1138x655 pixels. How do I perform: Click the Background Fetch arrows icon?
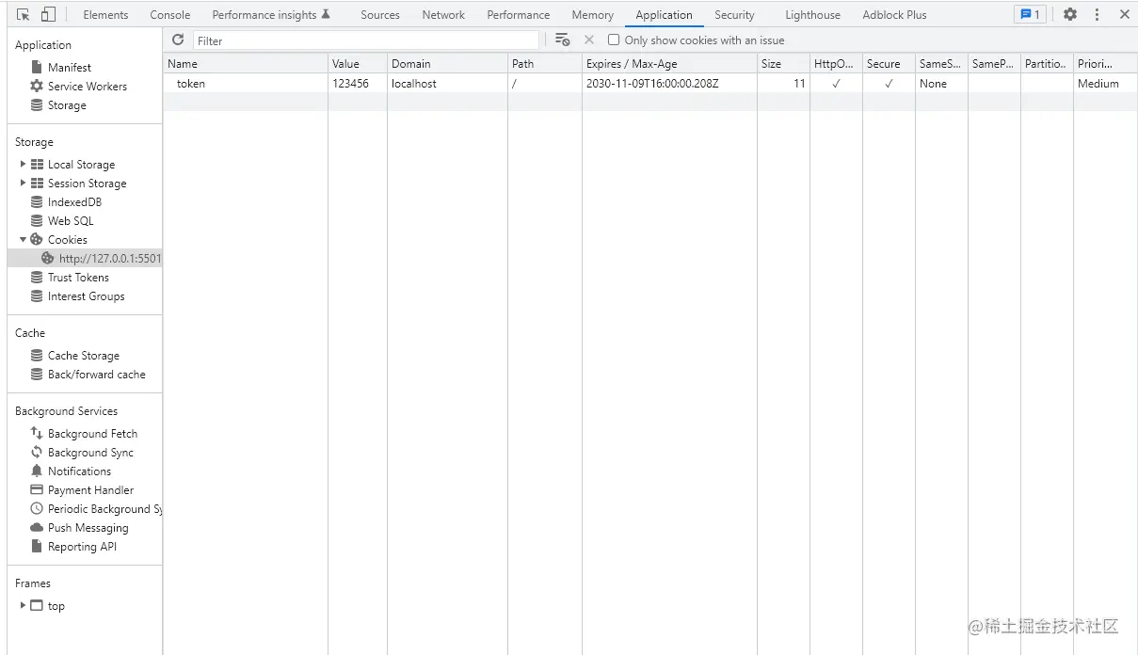pos(37,433)
